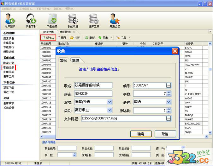Expand the 语种 language dropdown in dialog
The width and height of the screenshot is (213, 166).
point(169,102)
